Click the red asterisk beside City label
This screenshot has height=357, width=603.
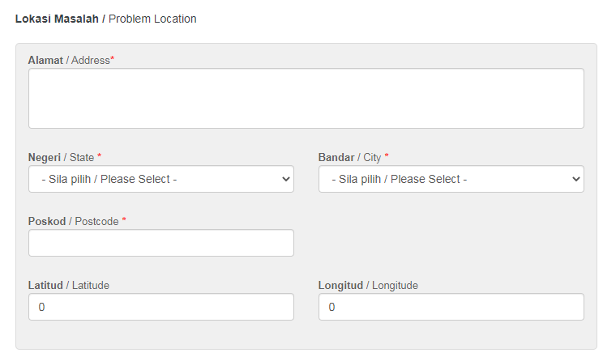point(387,155)
